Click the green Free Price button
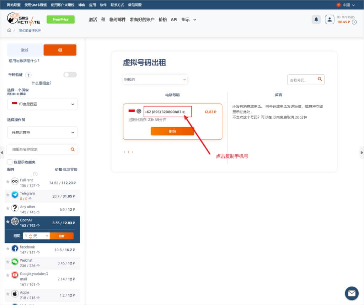364x305 pixels. (x=60, y=20)
